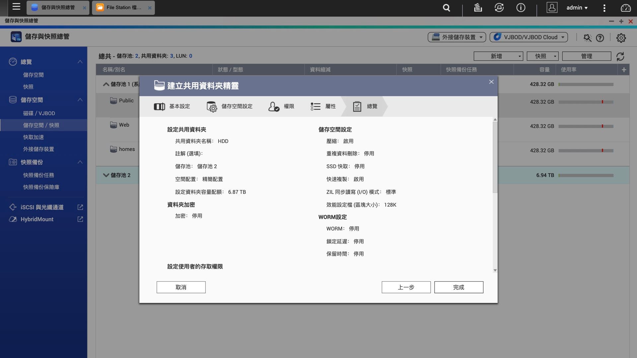This screenshot has height=358, width=637.
Task: Go to 儲存空間設定 wizard step
Action: click(x=229, y=106)
